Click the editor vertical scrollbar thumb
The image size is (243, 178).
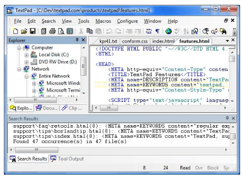coord(232,59)
